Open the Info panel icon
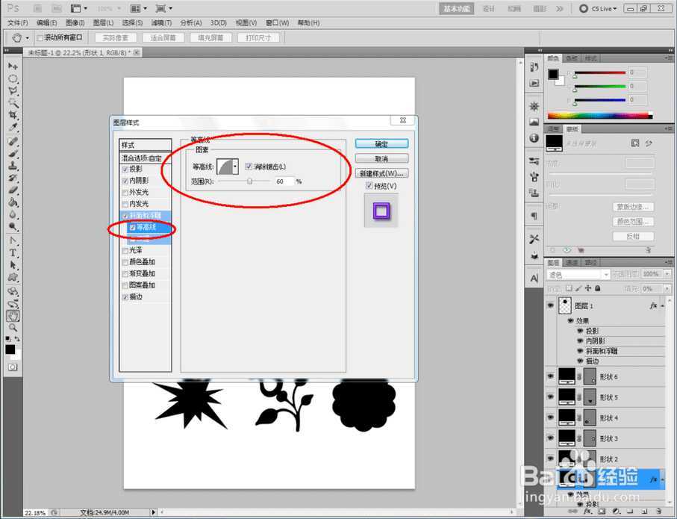This screenshot has width=677, height=519. [x=534, y=138]
